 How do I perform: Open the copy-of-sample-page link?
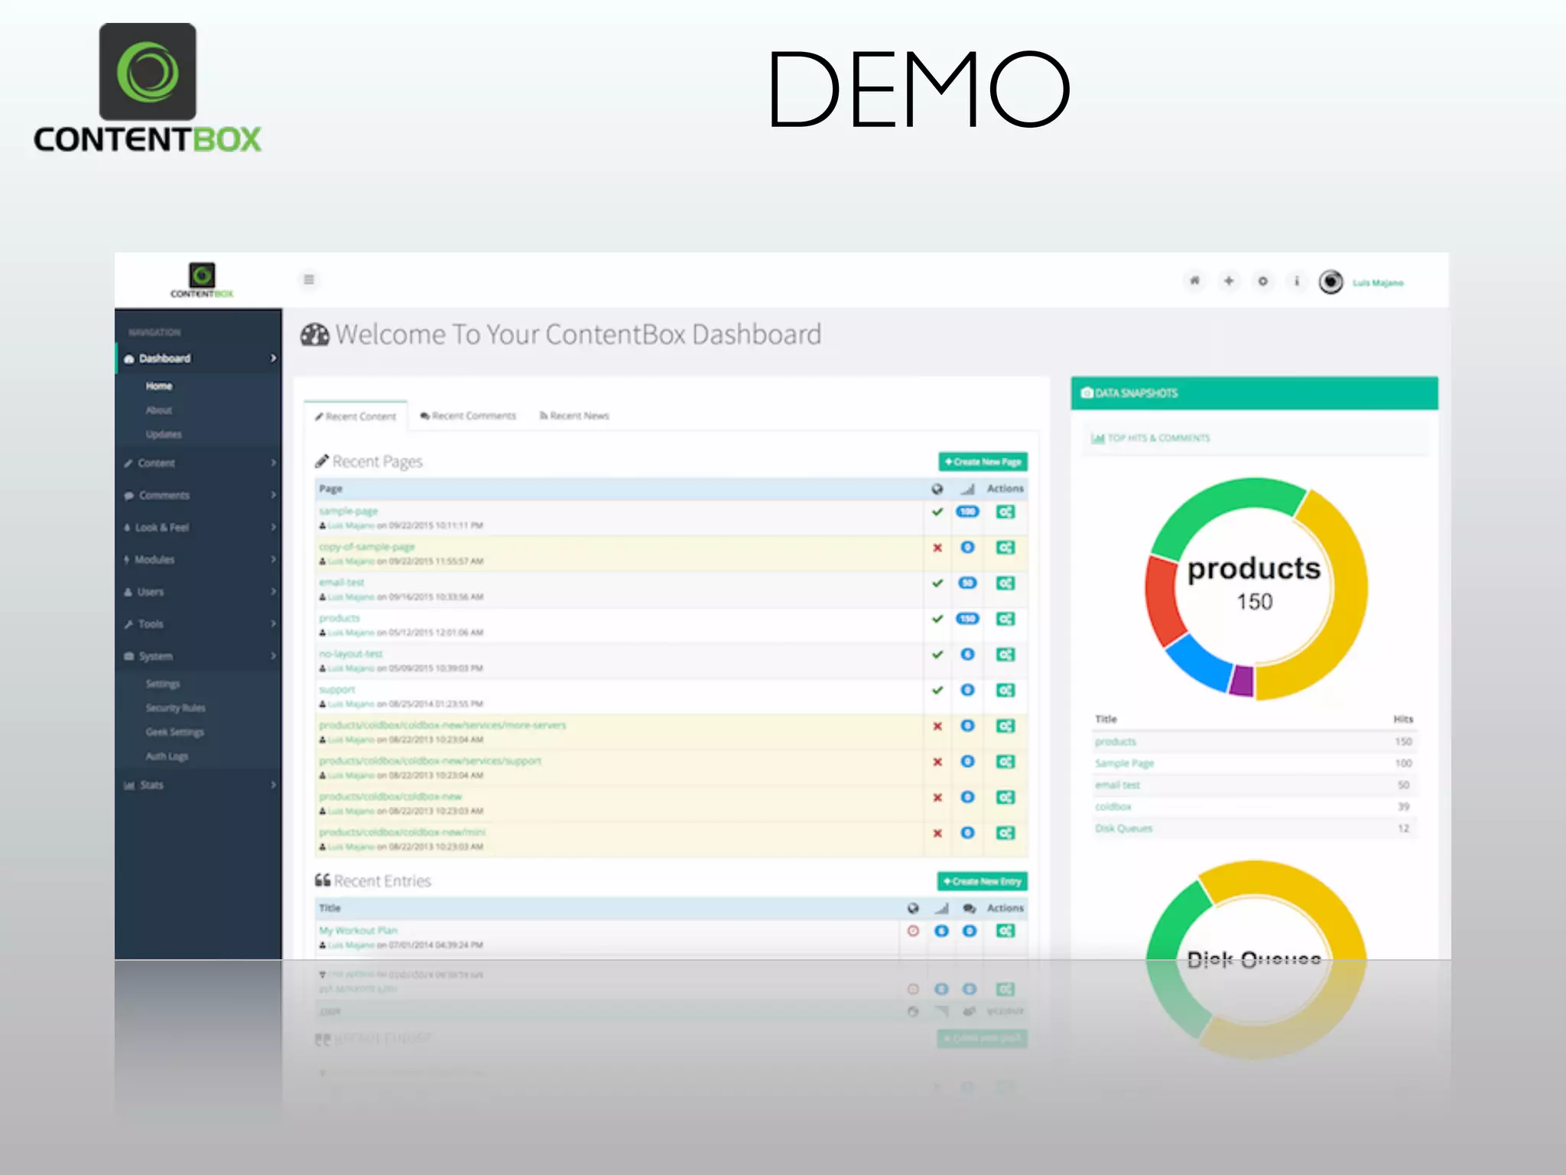[x=367, y=547]
